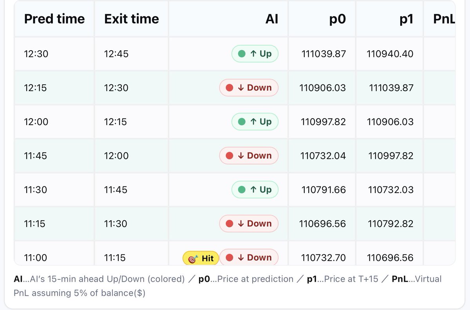Click the Down badge in 11:45 row
The height and width of the screenshot is (310, 470).
pyautogui.click(x=249, y=156)
